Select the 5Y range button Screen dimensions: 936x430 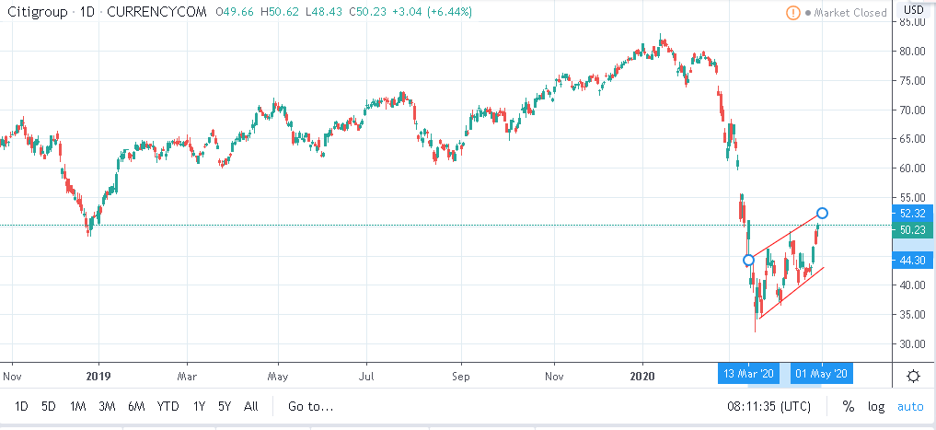225,406
